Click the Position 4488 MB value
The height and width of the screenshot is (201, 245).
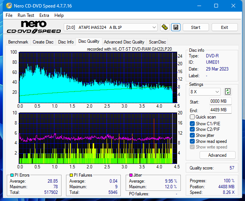[226, 187]
